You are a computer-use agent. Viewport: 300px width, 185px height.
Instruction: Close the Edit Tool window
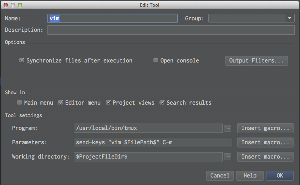(x=6, y=5)
